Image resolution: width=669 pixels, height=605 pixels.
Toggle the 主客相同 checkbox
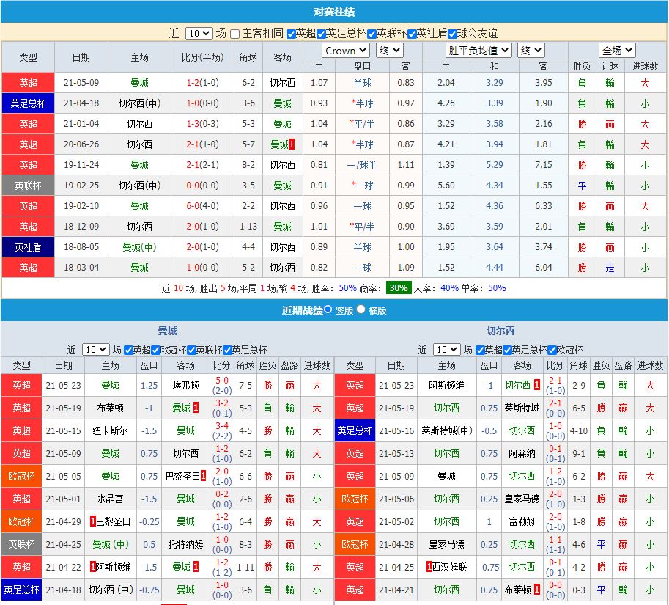point(234,34)
